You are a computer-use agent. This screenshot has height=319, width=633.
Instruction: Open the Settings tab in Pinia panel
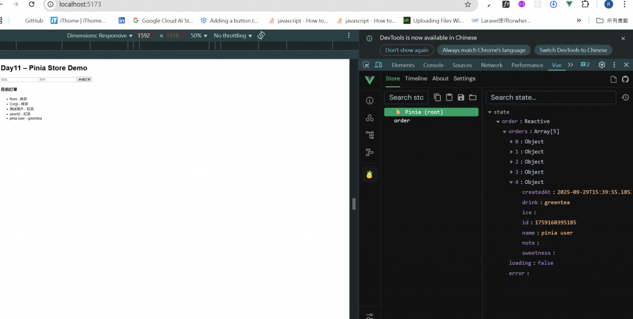(464, 78)
